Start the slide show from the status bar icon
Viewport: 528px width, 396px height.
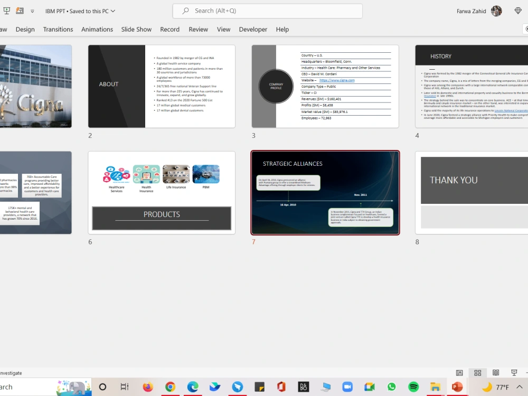click(514, 372)
